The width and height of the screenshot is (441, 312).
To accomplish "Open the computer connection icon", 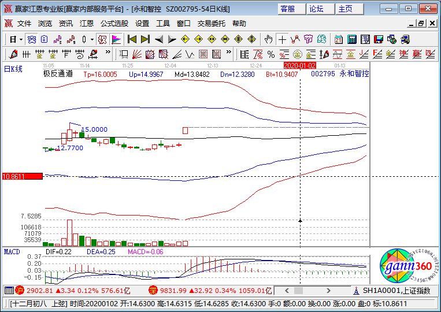I will tap(405, 39).
